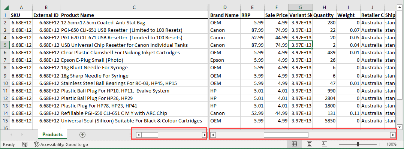Click the SKU header cell
Image resolution: width=404 pixels, height=149 pixels.
(21, 15)
